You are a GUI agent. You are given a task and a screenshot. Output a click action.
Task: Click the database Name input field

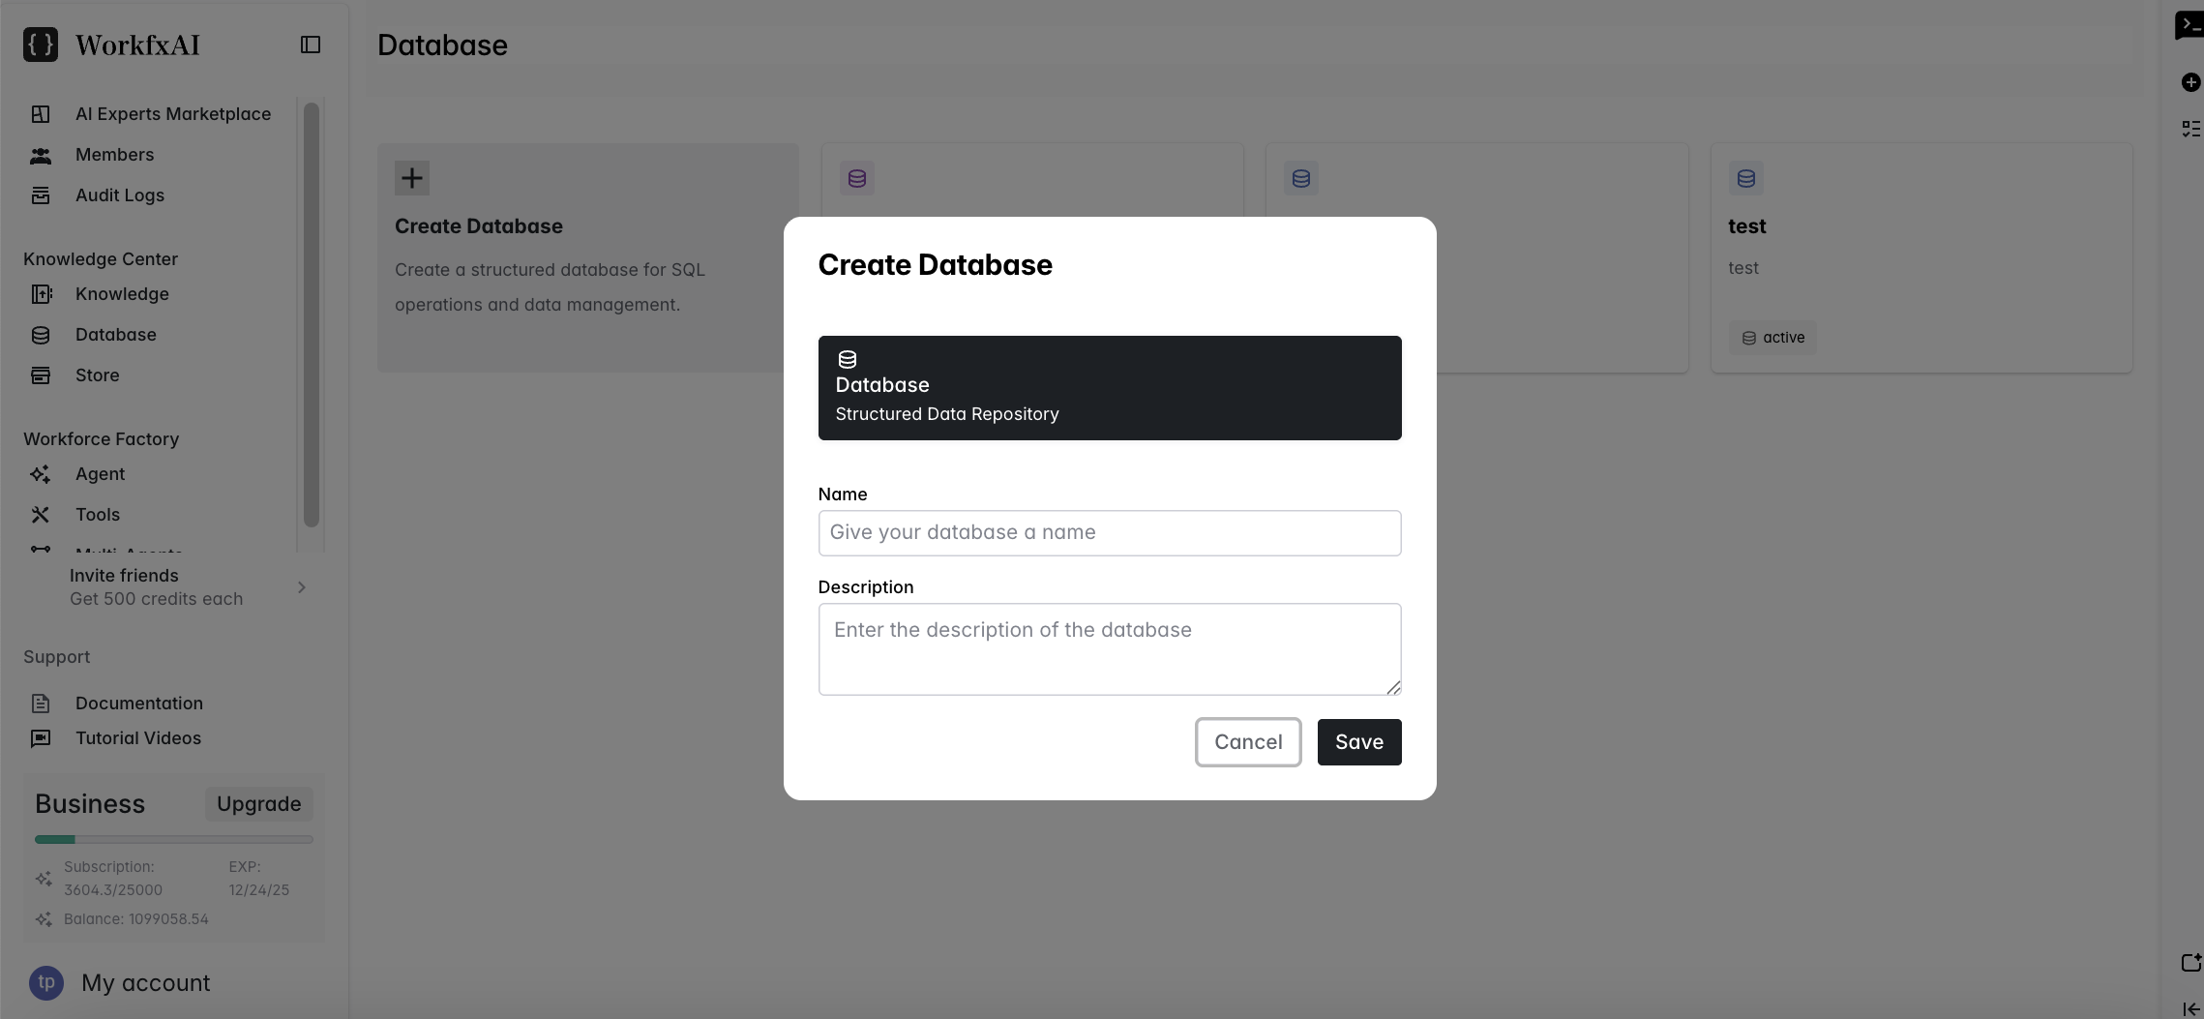point(1109,533)
